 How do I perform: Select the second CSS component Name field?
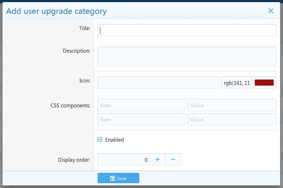tap(142, 119)
